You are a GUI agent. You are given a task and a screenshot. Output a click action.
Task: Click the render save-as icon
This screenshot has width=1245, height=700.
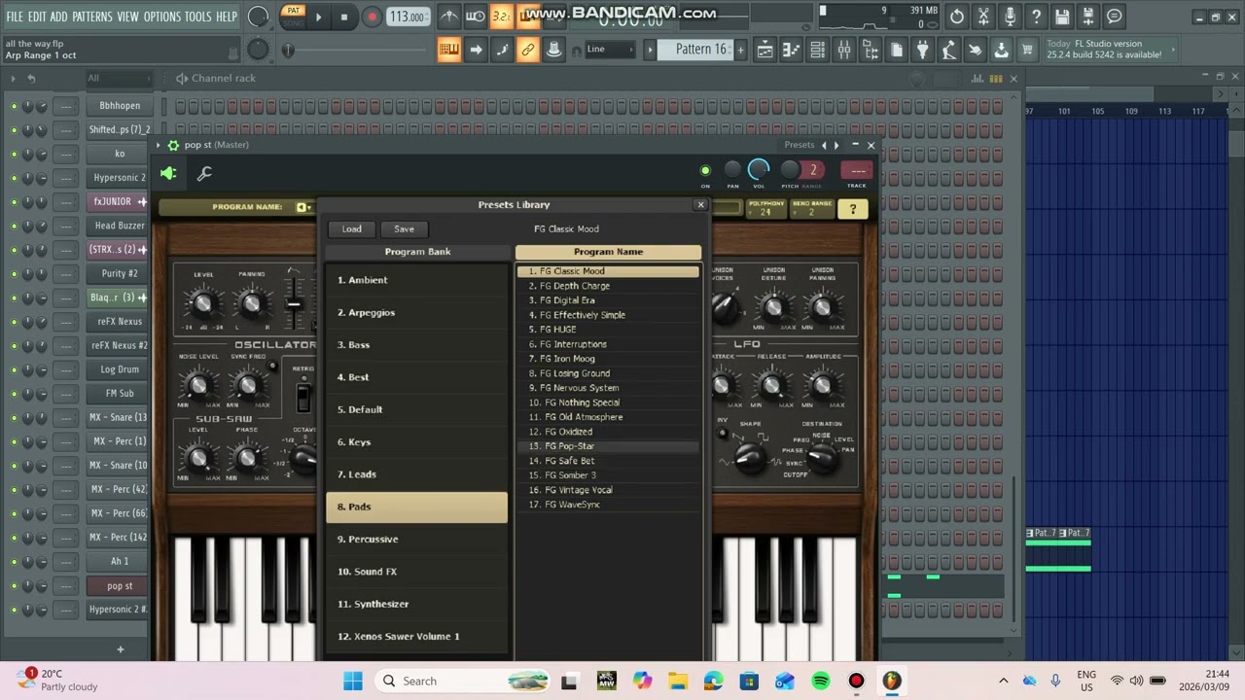click(x=1088, y=17)
